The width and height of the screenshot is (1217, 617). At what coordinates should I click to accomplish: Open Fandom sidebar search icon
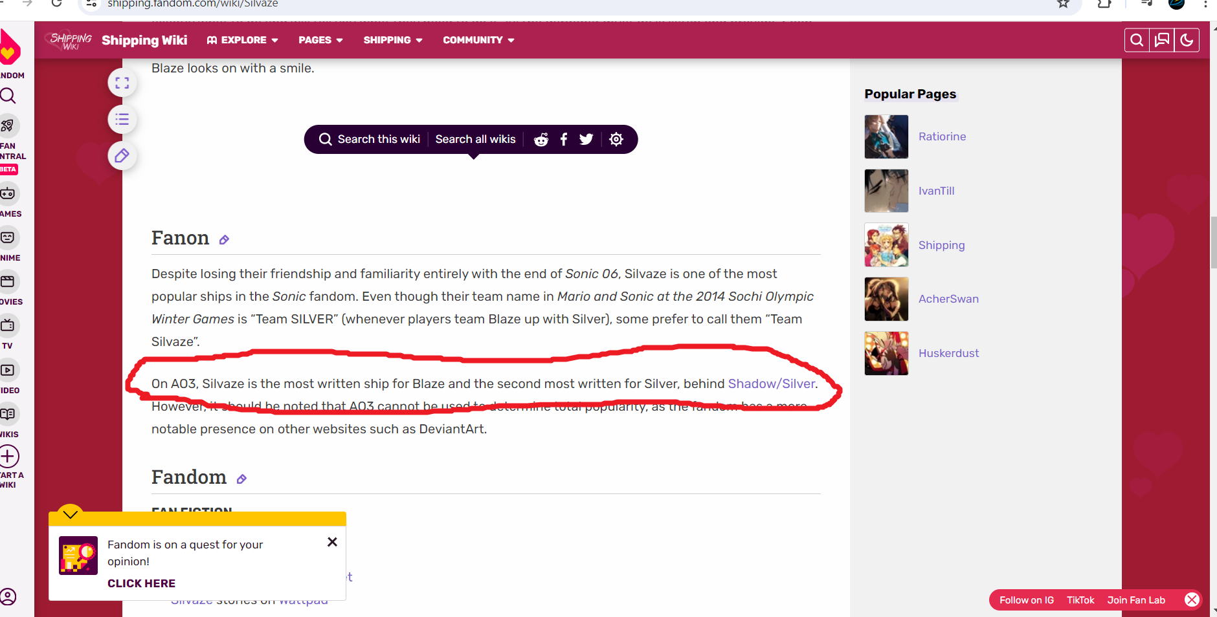pyautogui.click(x=8, y=96)
